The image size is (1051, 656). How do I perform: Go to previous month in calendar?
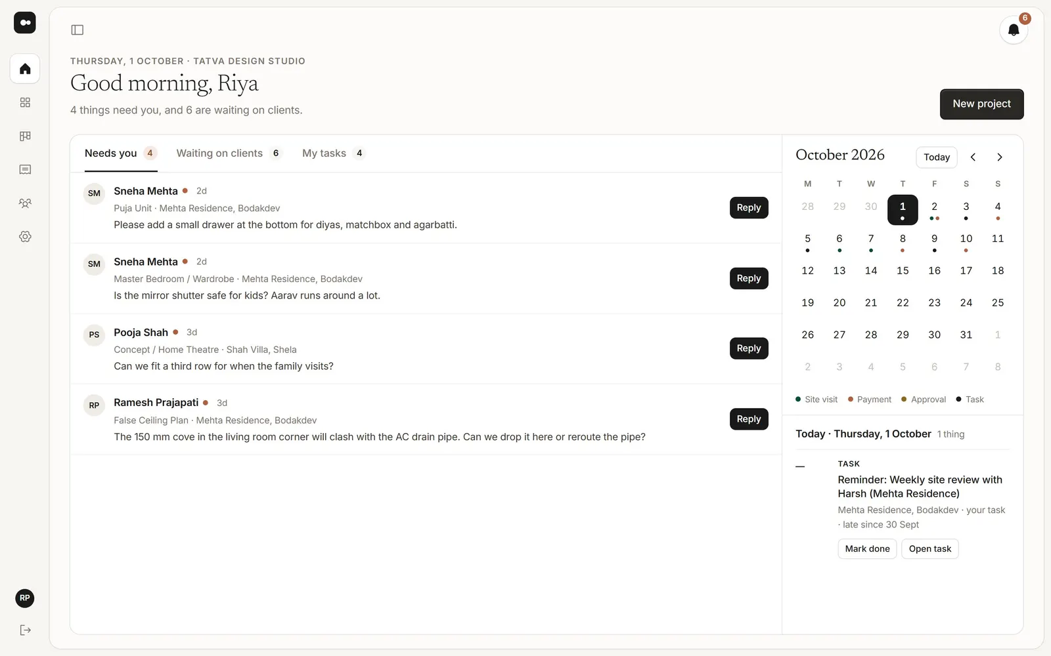pos(973,157)
